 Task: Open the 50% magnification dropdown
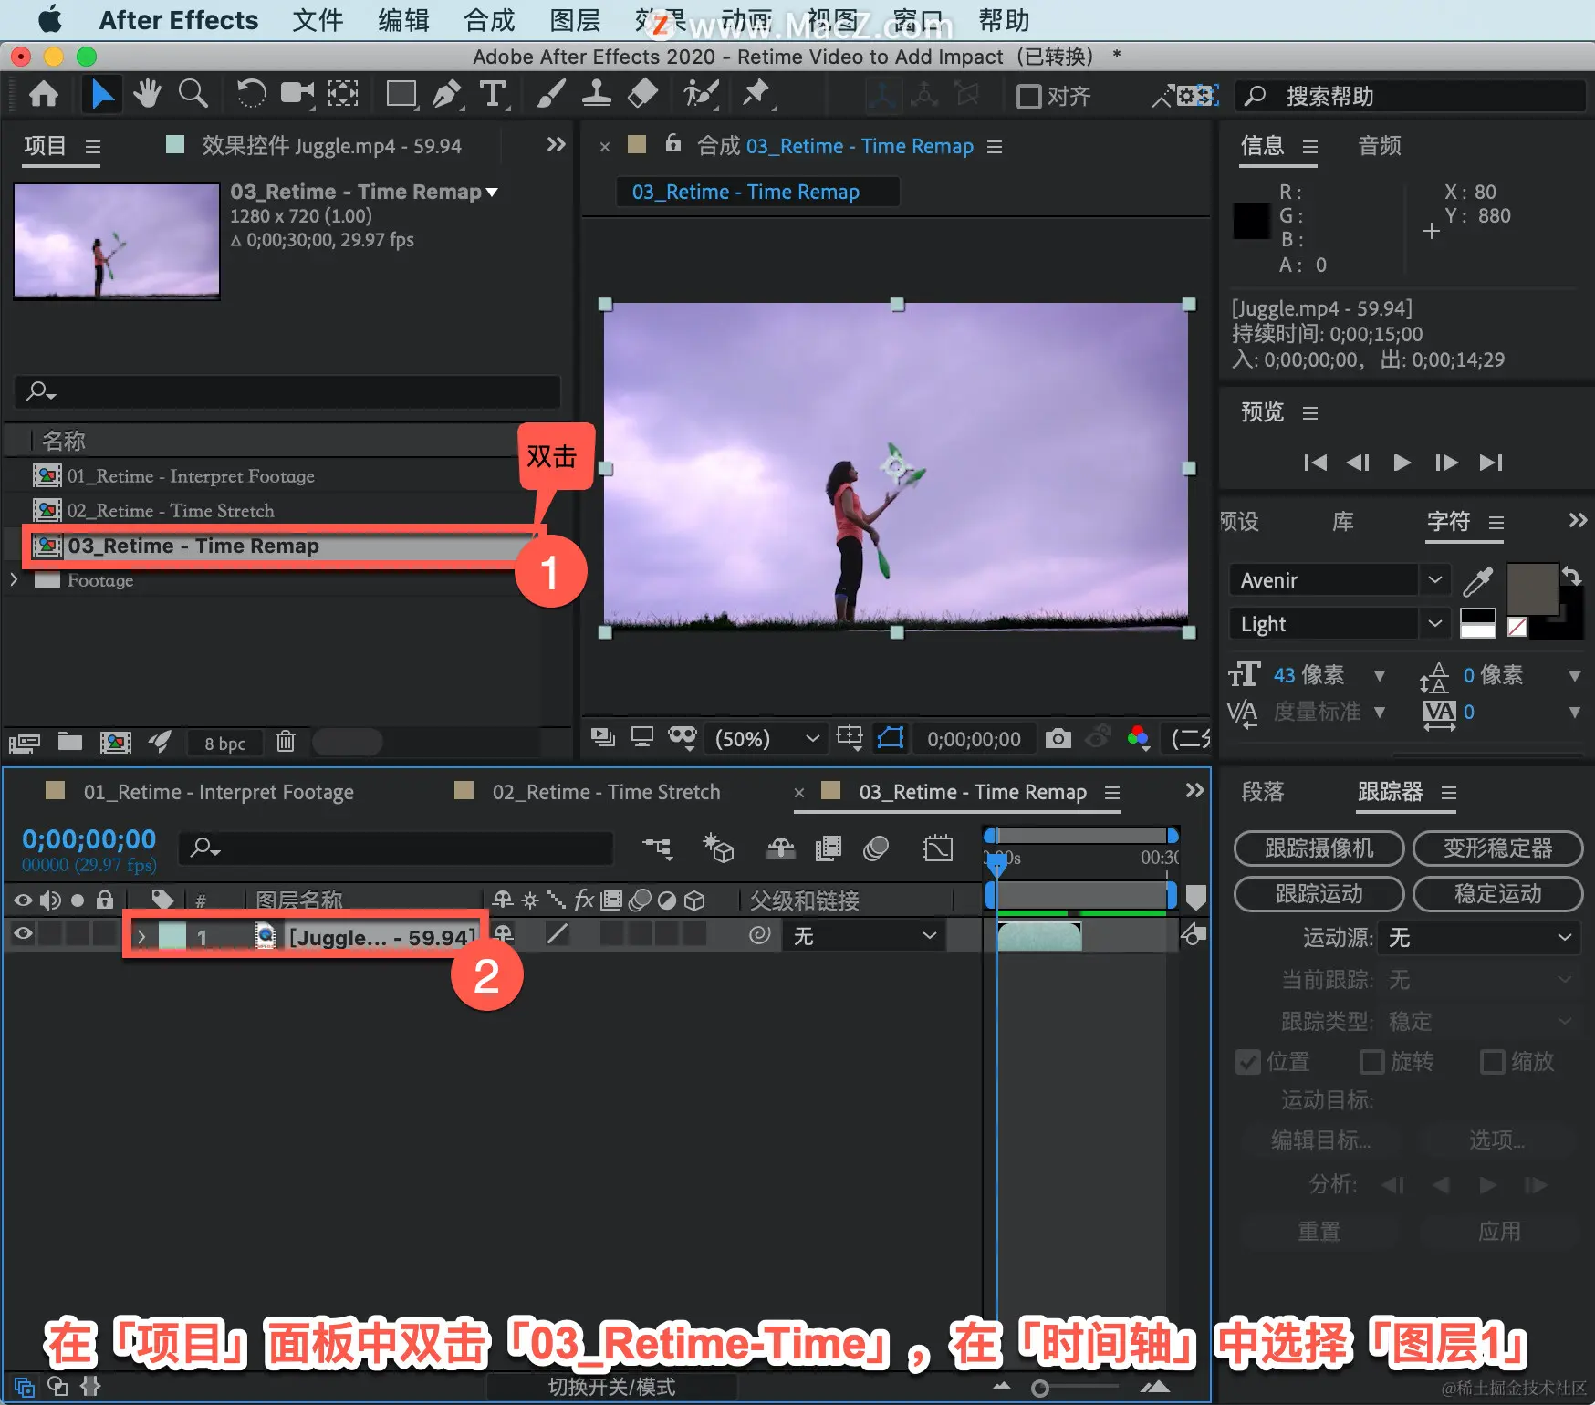[x=766, y=738]
